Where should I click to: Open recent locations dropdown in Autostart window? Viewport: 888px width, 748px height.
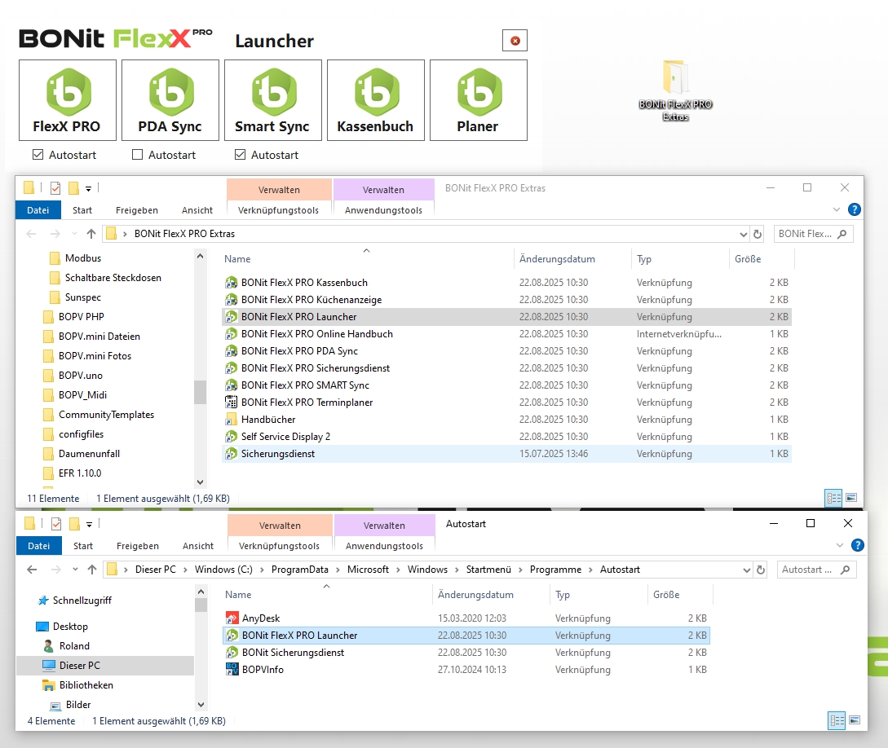(75, 570)
